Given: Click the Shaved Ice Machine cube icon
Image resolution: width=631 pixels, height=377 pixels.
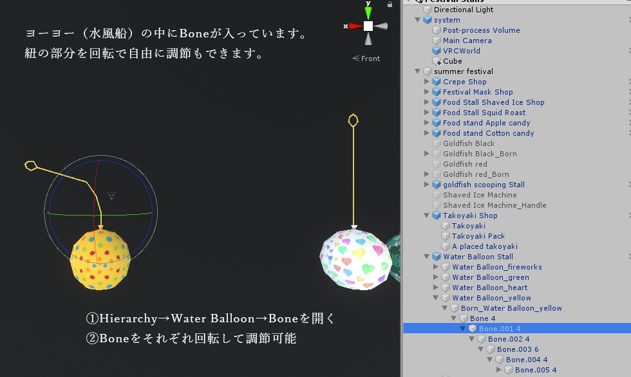Looking at the screenshot, I should coord(437,195).
